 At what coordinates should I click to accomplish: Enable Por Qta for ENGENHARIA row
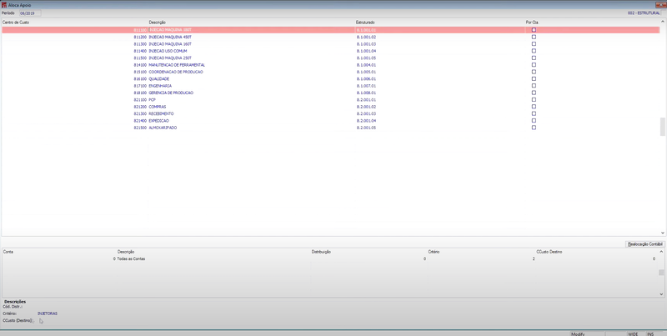[534, 86]
